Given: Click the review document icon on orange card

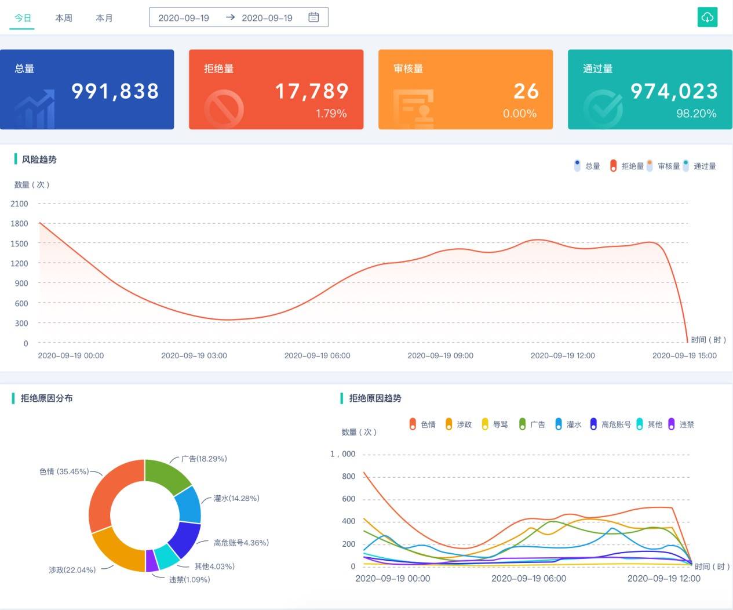Looking at the screenshot, I should pos(413,108).
